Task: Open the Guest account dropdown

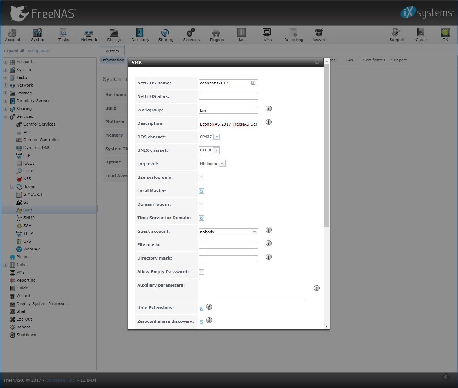Action: pyautogui.click(x=254, y=232)
